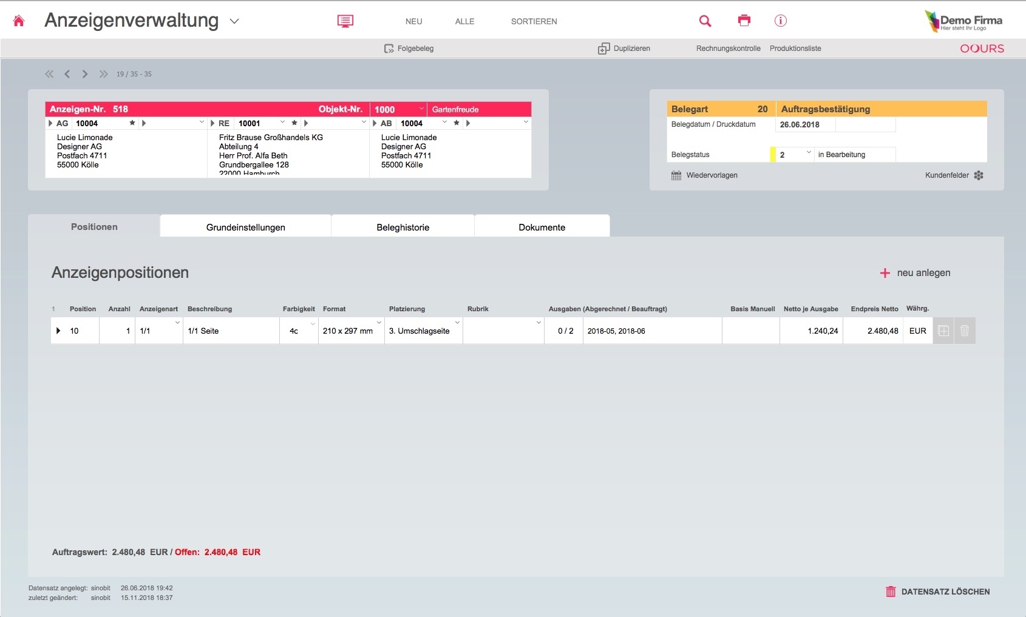Open the info circle icon
The height and width of the screenshot is (617, 1026).
click(x=781, y=21)
